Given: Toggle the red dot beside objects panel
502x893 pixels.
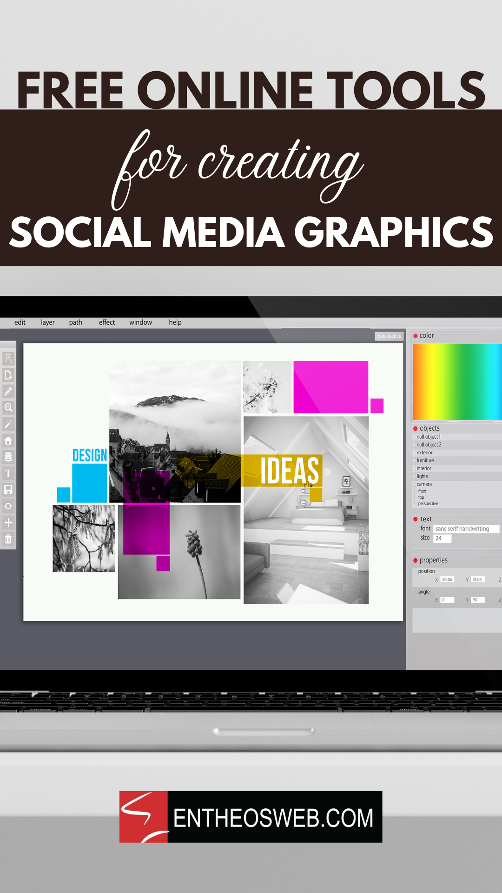Looking at the screenshot, I should click(x=416, y=428).
